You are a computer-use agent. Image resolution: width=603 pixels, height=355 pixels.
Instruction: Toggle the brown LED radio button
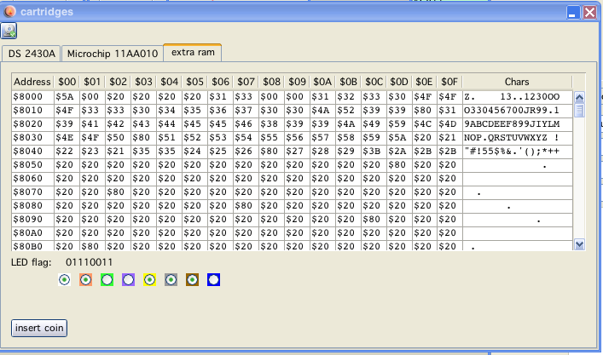point(192,279)
